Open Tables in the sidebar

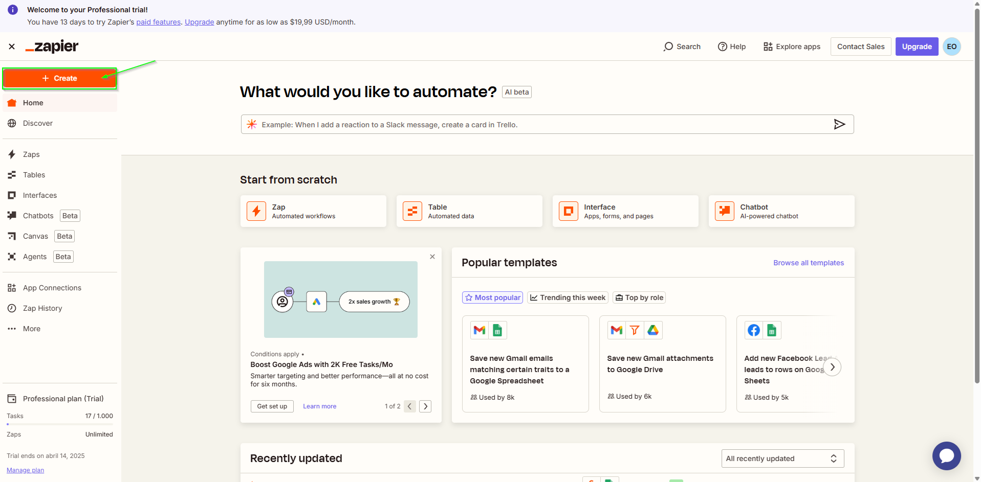tap(60, 175)
